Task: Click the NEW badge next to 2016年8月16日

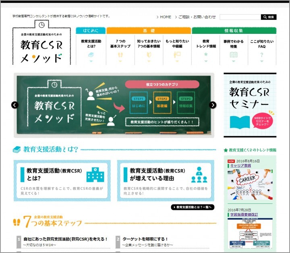Action: [231, 161]
